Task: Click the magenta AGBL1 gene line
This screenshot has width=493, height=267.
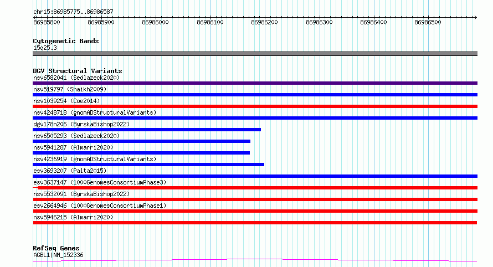Action: pos(255,260)
